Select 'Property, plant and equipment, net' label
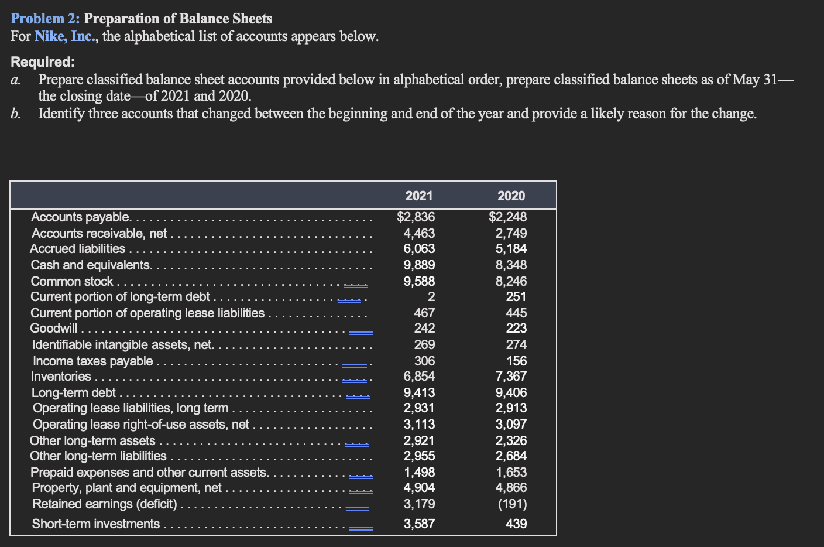 click(127, 488)
